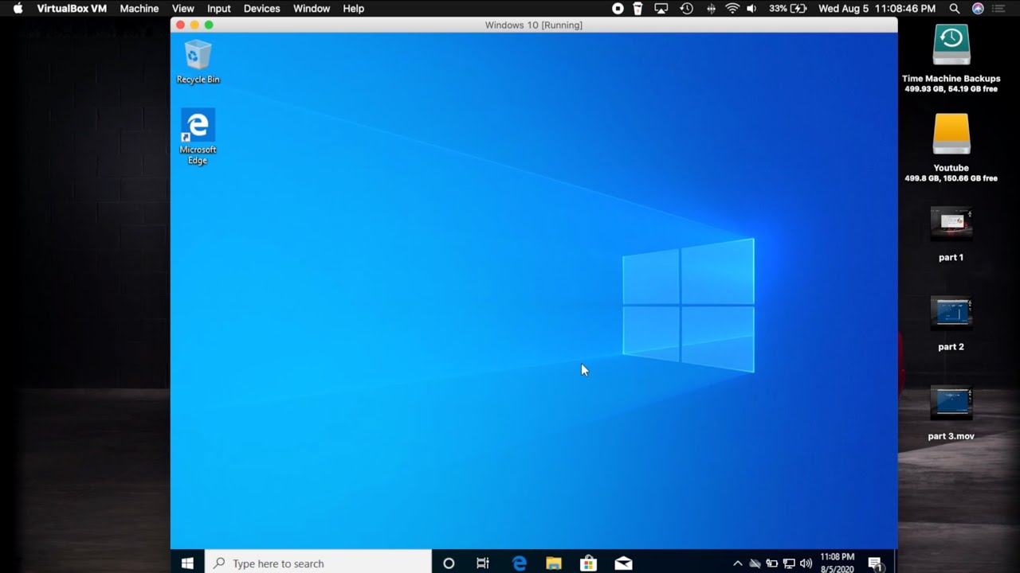
Task: Open Spotlight search magnifier
Action: point(954,8)
